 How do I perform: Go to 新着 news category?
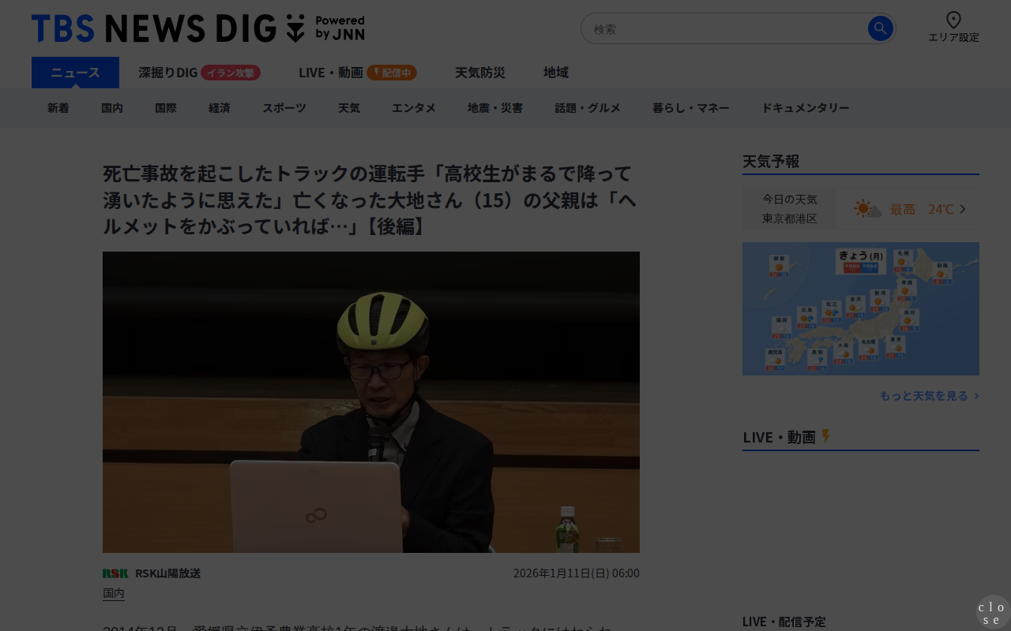(x=58, y=108)
